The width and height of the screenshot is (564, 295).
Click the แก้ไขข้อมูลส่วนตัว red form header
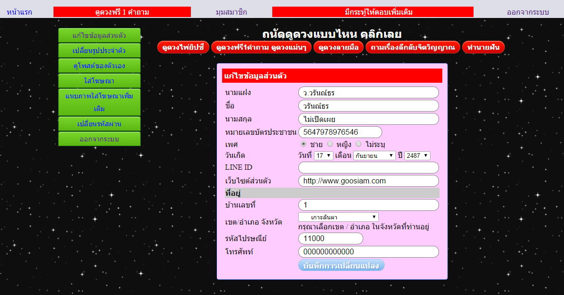click(332, 76)
